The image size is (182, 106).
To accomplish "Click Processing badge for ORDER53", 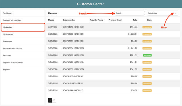I will pos(147,27).
